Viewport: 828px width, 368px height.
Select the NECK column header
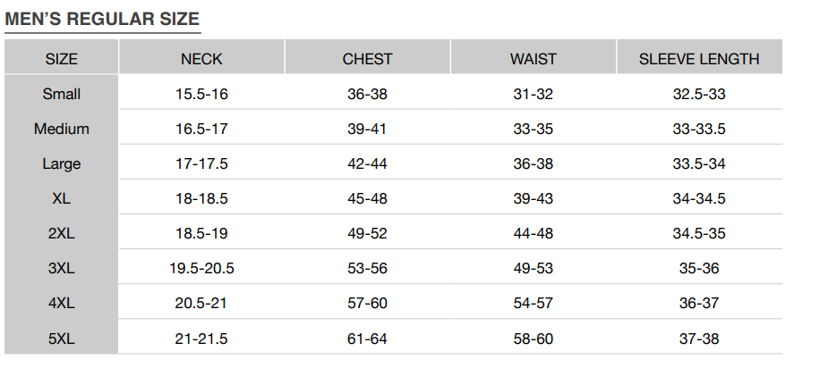click(201, 59)
